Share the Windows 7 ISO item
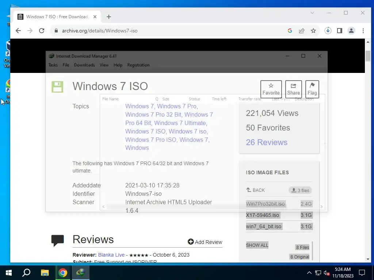Image resolution: width=374 pixels, height=280 pixels. click(x=294, y=89)
